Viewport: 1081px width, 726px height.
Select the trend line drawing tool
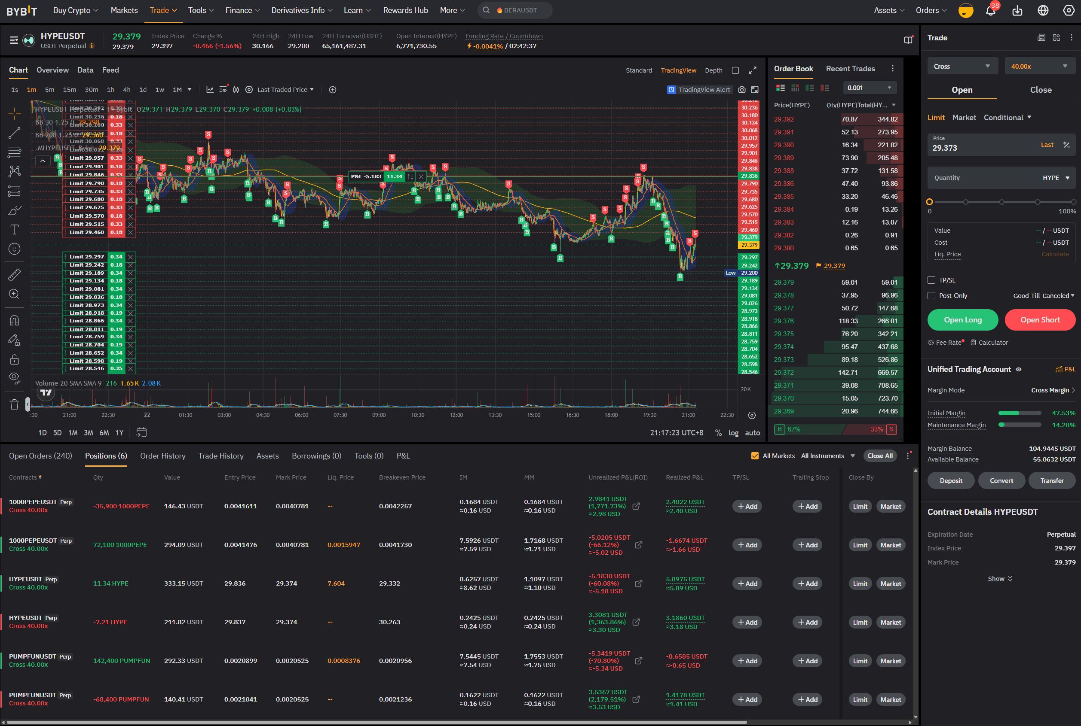(x=14, y=133)
